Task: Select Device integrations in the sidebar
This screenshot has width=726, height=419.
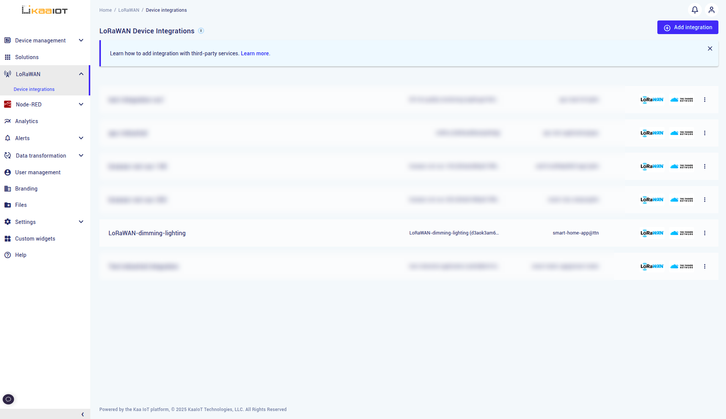Action: click(x=34, y=89)
